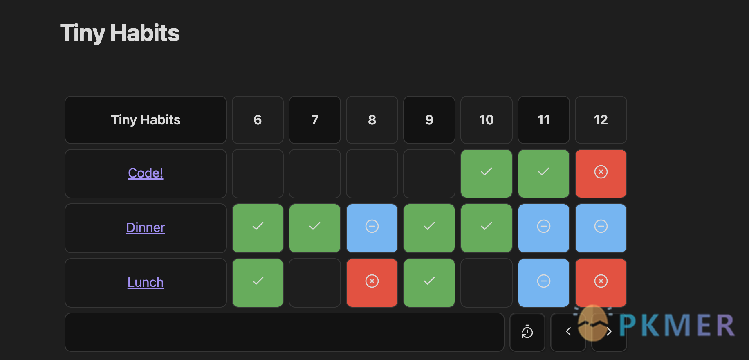Click the reset-to-today clock icon
Screen dimensions: 749x360
[x=527, y=332]
